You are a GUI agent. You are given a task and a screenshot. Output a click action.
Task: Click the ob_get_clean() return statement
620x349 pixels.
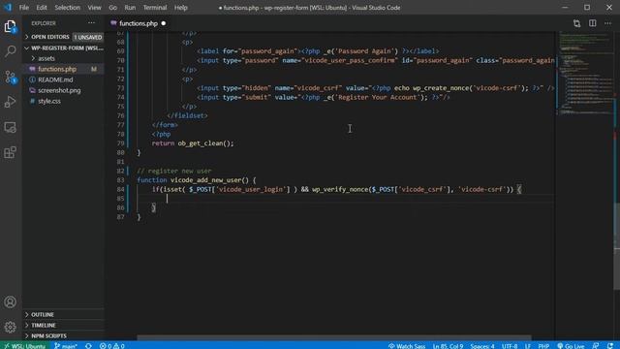[x=193, y=143]
